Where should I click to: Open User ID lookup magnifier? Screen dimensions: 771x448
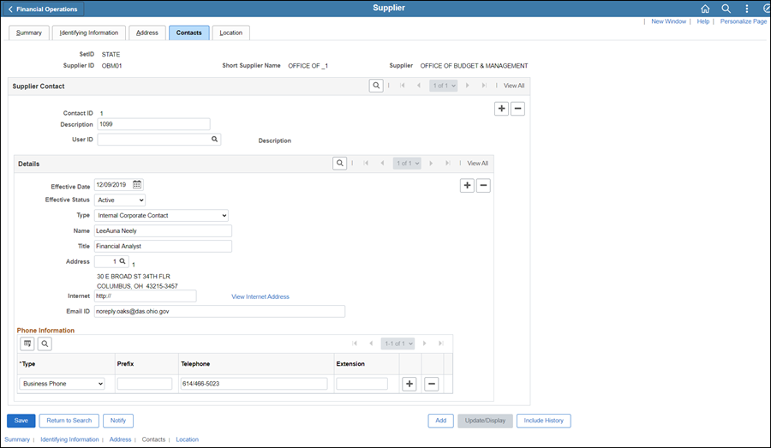pos(214,139)
